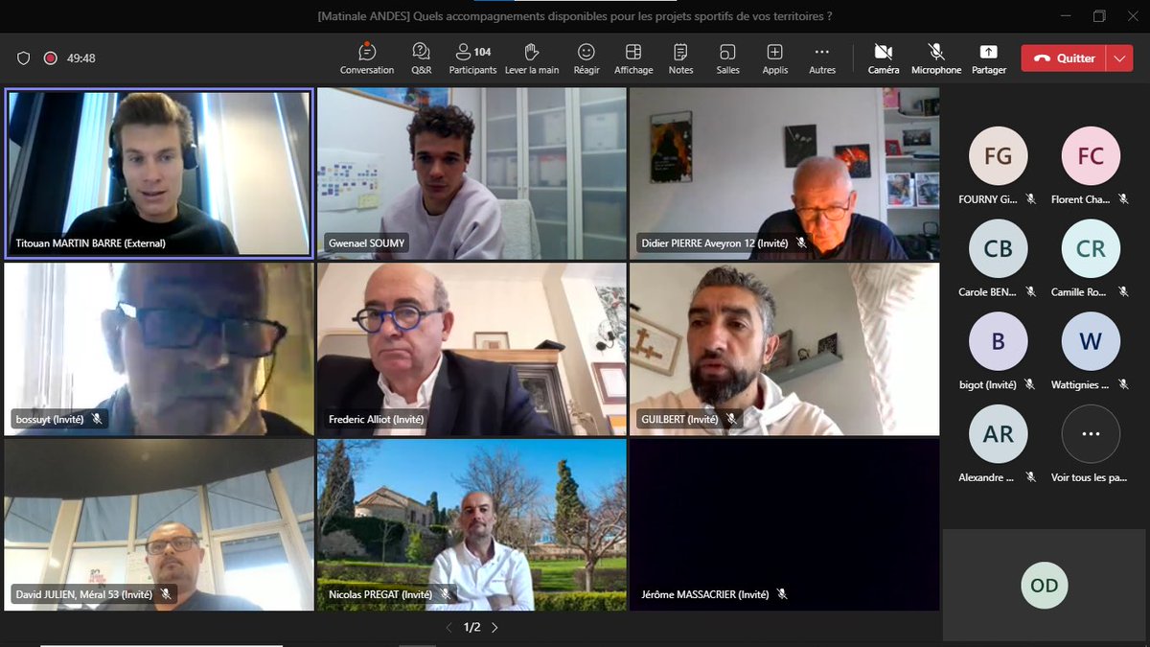1150x647 pixels.
Task: Show the Participants list
Action: 473,58
